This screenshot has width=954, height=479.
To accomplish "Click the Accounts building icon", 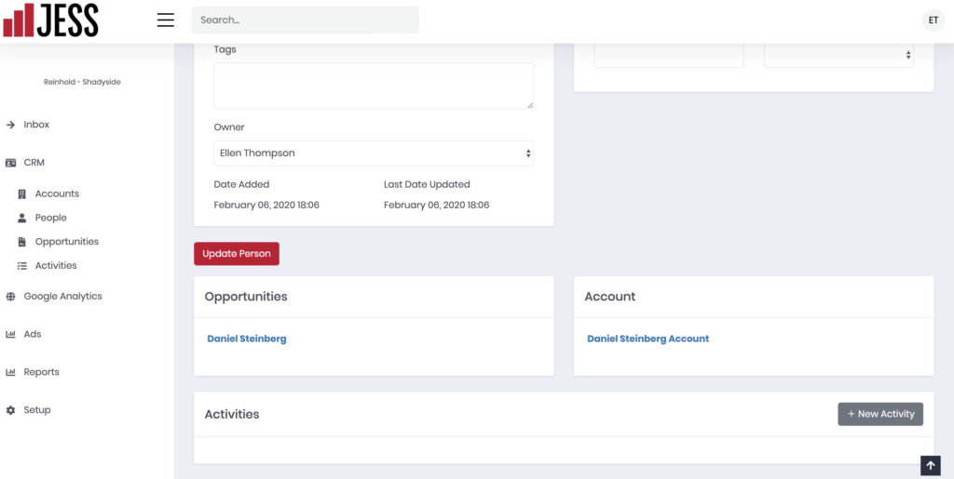I will tap(22, 193).
